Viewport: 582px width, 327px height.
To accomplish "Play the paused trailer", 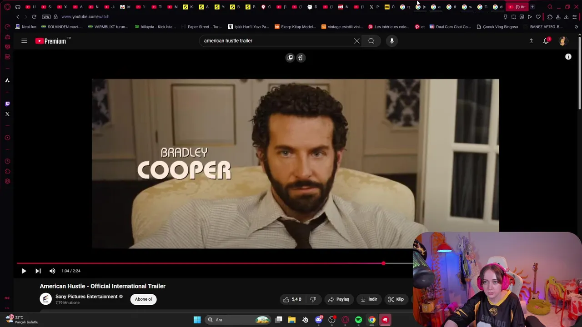I will (x=24, y=271).
